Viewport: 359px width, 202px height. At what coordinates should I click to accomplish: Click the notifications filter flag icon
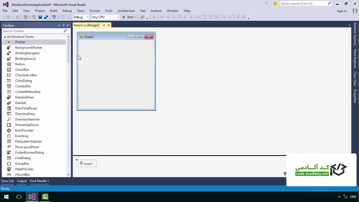pyautogui.click(x=266, y=3)
